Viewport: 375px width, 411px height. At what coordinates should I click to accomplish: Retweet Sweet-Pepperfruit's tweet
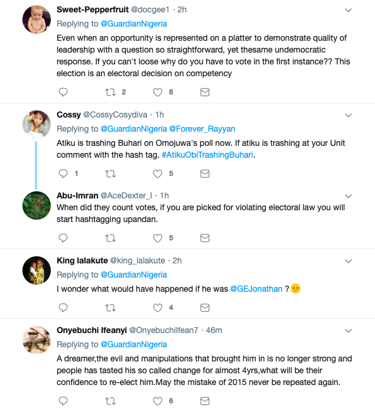[110, 92]
